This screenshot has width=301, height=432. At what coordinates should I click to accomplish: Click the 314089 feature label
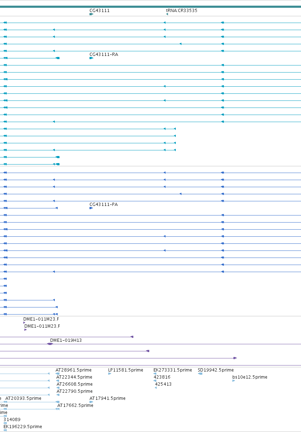12,420
